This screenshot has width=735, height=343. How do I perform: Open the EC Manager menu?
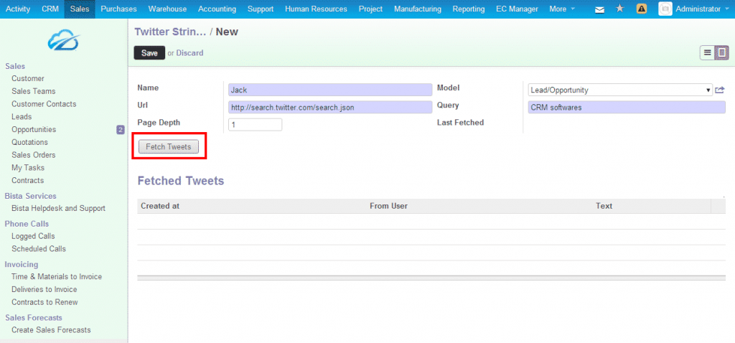[x=517, y=9]
